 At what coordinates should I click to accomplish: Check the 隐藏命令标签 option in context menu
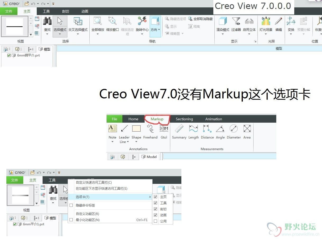click(71, 205)
